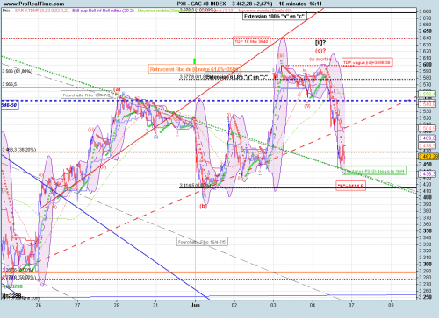Click the orange 3 462,28 current price tag
Screen dimensions: 439x318
pyautogui.click(x=428, y=157)
